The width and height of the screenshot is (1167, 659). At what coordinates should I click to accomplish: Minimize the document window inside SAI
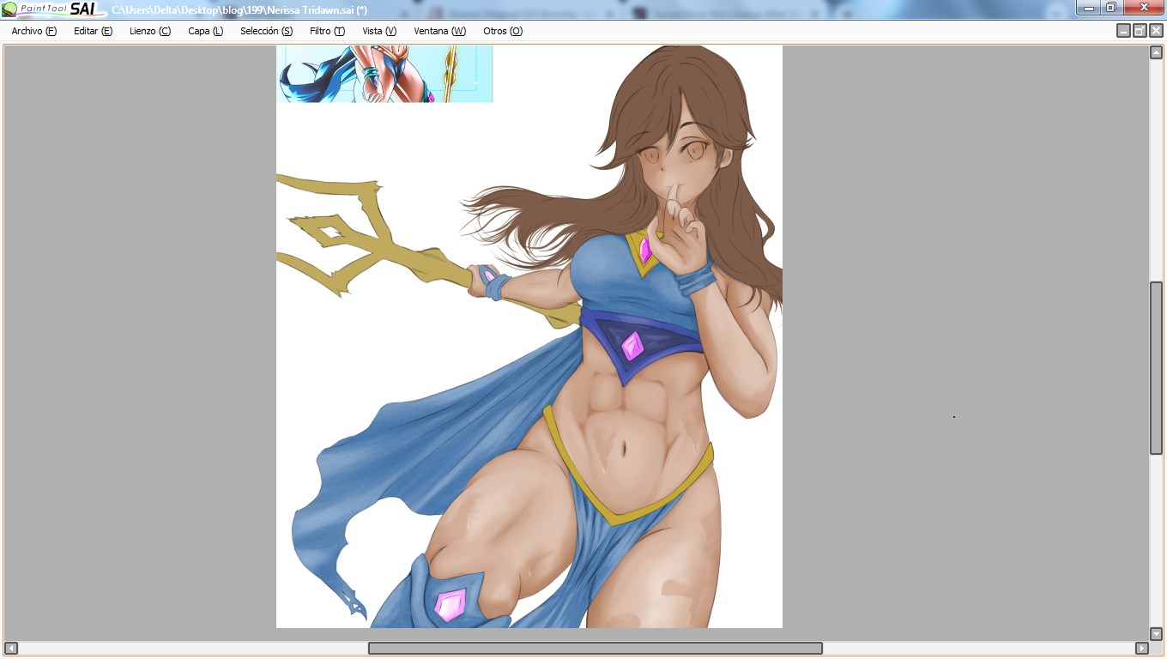tap(1123, 31)
